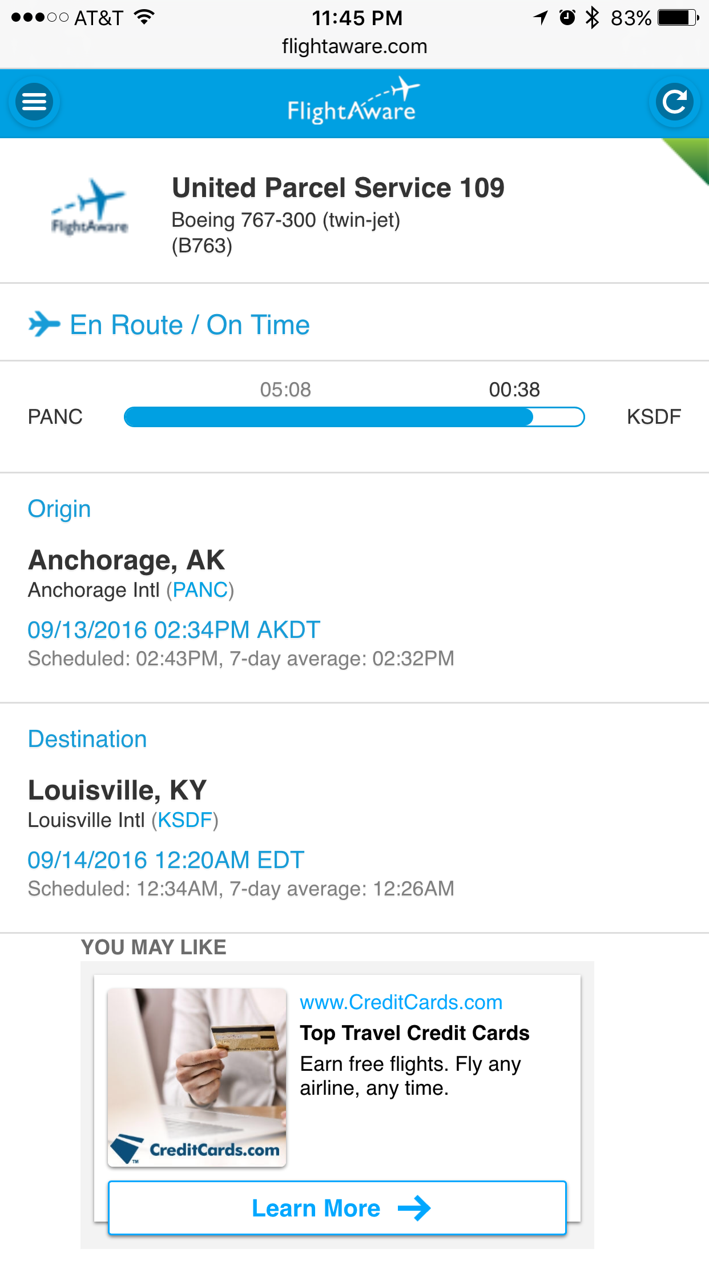Tap the credit card ad image
The image size is (709, 1261).
coord(197,1077)
